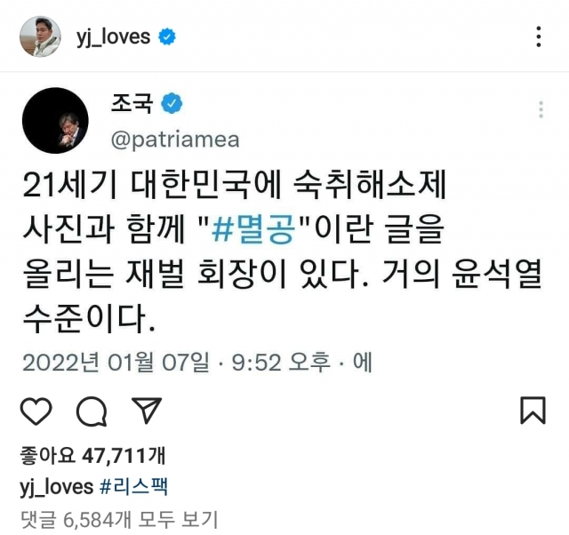Click the tweet body text
This screenshot has height=535, width=569.
282,252
